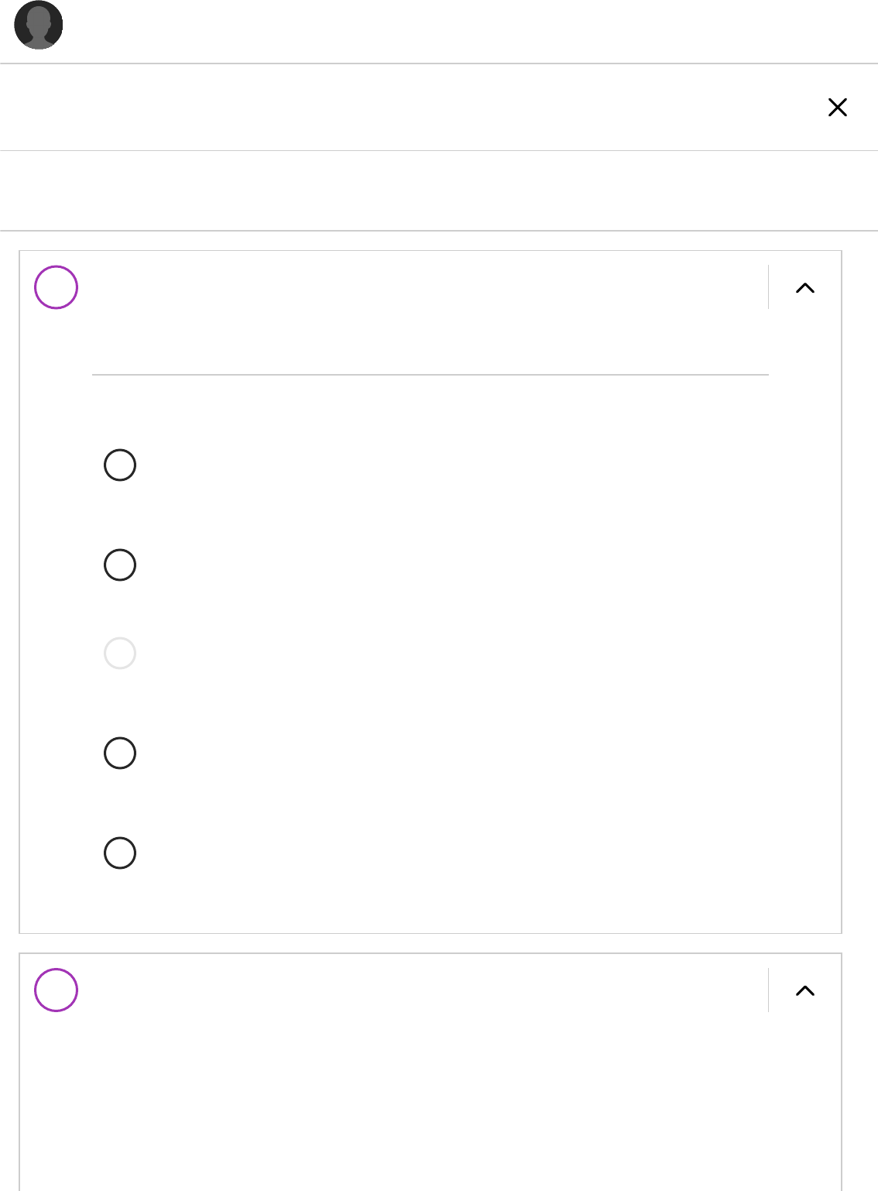Open the user profile avatar
Viewport: 878px width, 1191px height.
pos(39,25)
